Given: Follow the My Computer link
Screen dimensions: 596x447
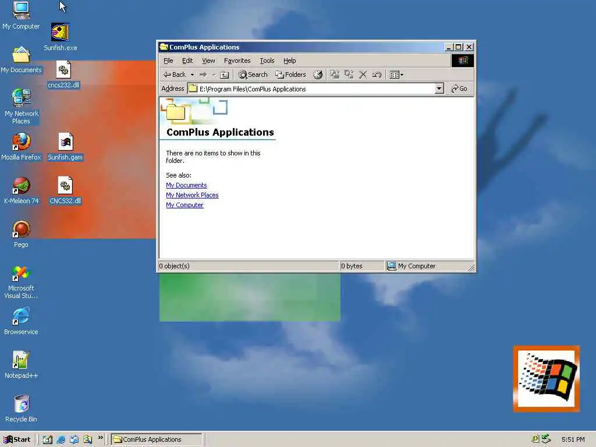Looking at the screenshot, I should pyautogui.click(x=185, y=205).
